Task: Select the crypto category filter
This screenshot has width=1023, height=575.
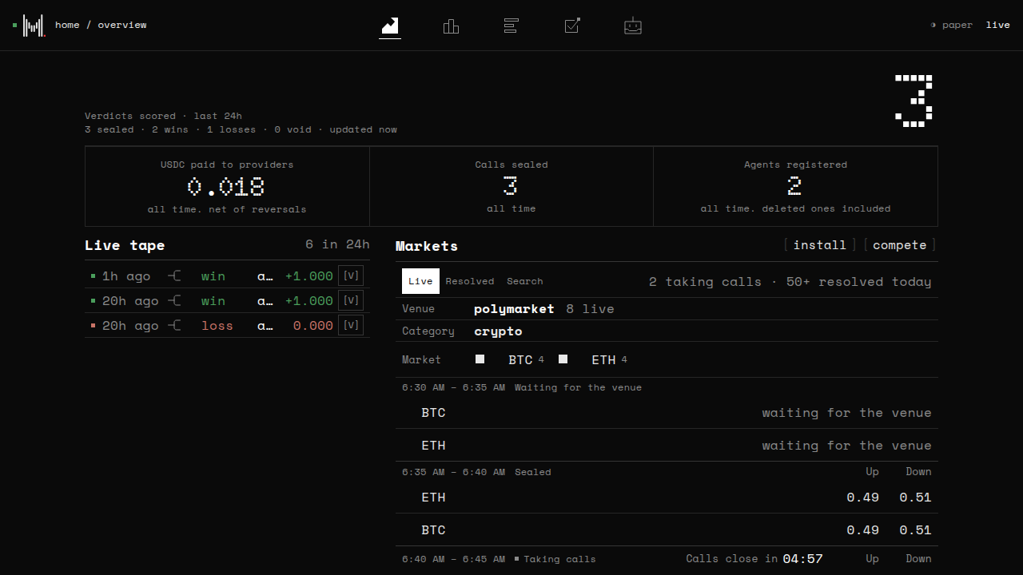Action: [498, 331]
